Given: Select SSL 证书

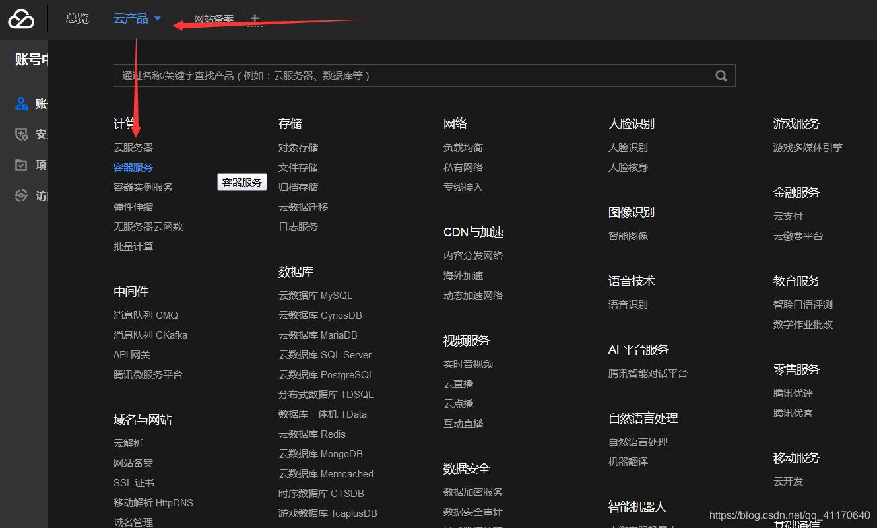Looking at the screenshot, I should pyautogui.click(x=134, y=483).
